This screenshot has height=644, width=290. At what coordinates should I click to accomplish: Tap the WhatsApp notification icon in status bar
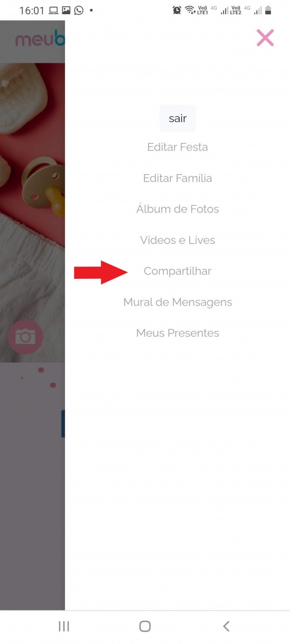click(78, 10)
